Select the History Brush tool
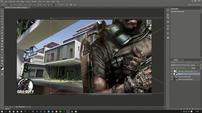202x113 pixels. pos(2,35)
